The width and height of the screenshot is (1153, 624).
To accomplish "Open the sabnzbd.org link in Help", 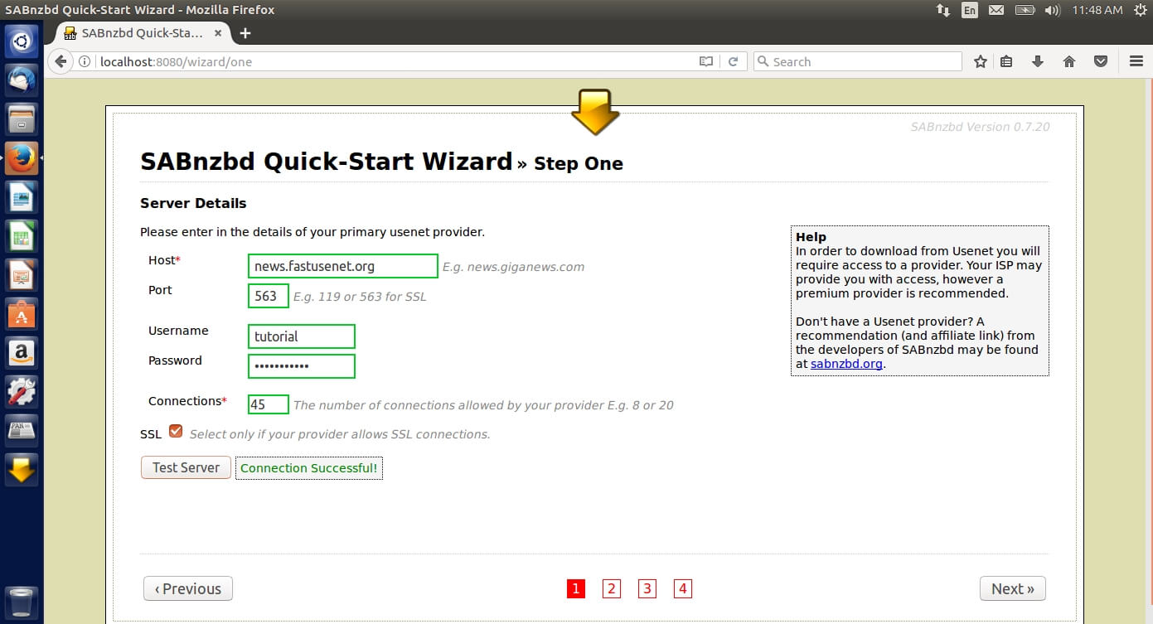I will point(846,363).
